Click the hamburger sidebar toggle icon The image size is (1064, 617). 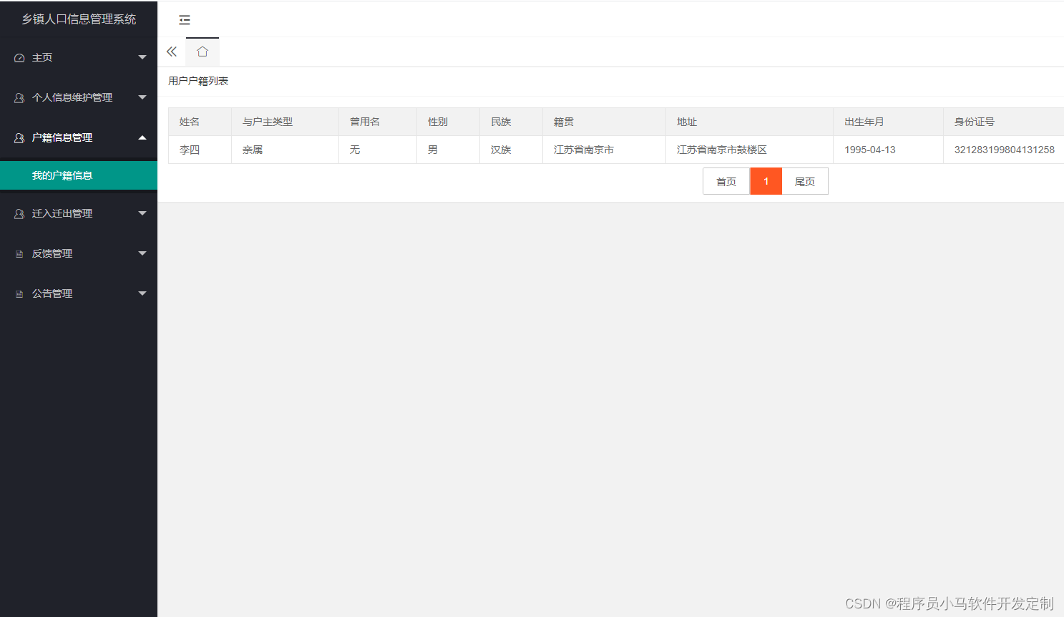[185, 19]
